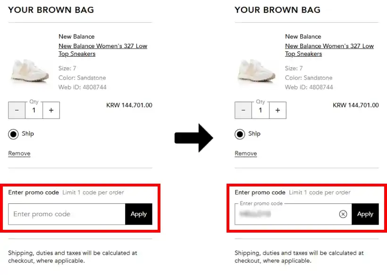Click the right quantity value box
387x275 pixels.
point(261,110)
